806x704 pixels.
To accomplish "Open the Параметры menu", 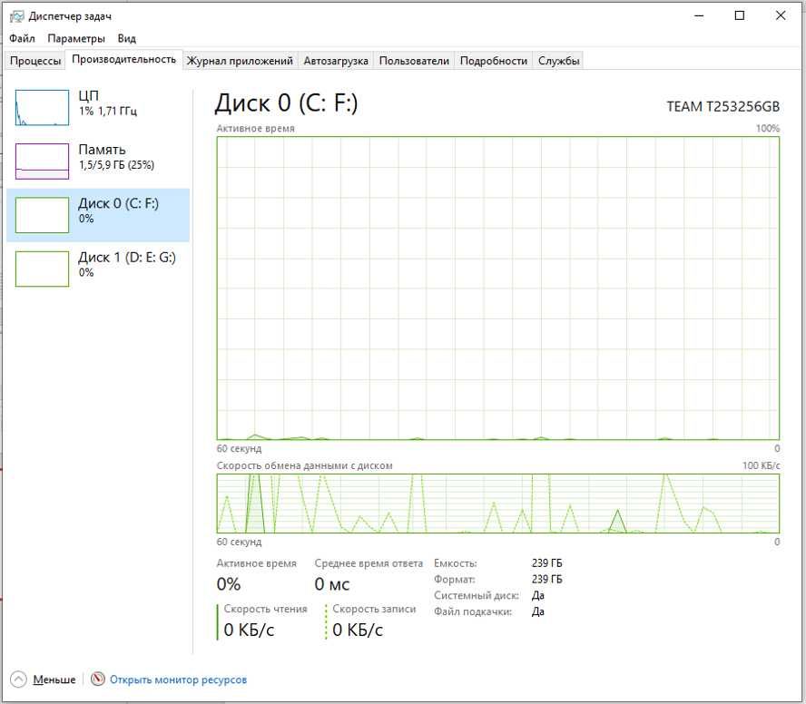I will pos(76,38).
